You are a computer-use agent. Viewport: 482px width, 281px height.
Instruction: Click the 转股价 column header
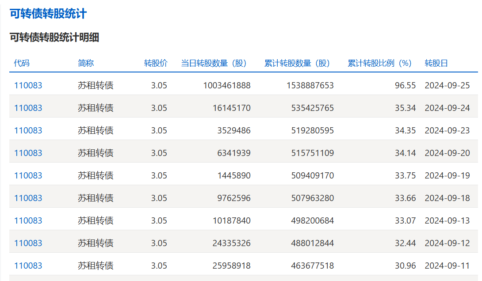[x=156, y=63]
